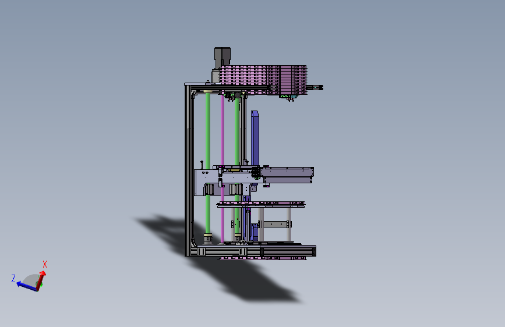Screen dimensions: 505x327
Task: Select the blue upright panel in the model
Action: tap(255, 138)
